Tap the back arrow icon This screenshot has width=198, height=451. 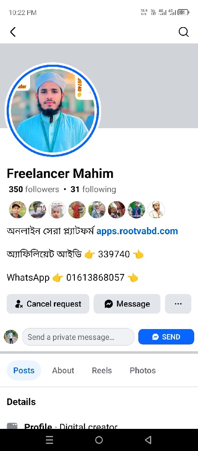[x=13, y=32]
